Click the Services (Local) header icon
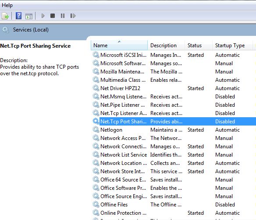The image size is (256, 220). pyautogui.click(x=6, y=30)
